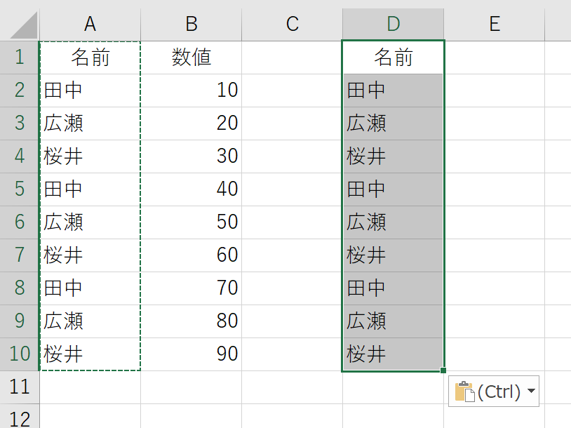Select column E header
Image resolution: width=571 pixels, height=428 pixels.
point(494,24)
